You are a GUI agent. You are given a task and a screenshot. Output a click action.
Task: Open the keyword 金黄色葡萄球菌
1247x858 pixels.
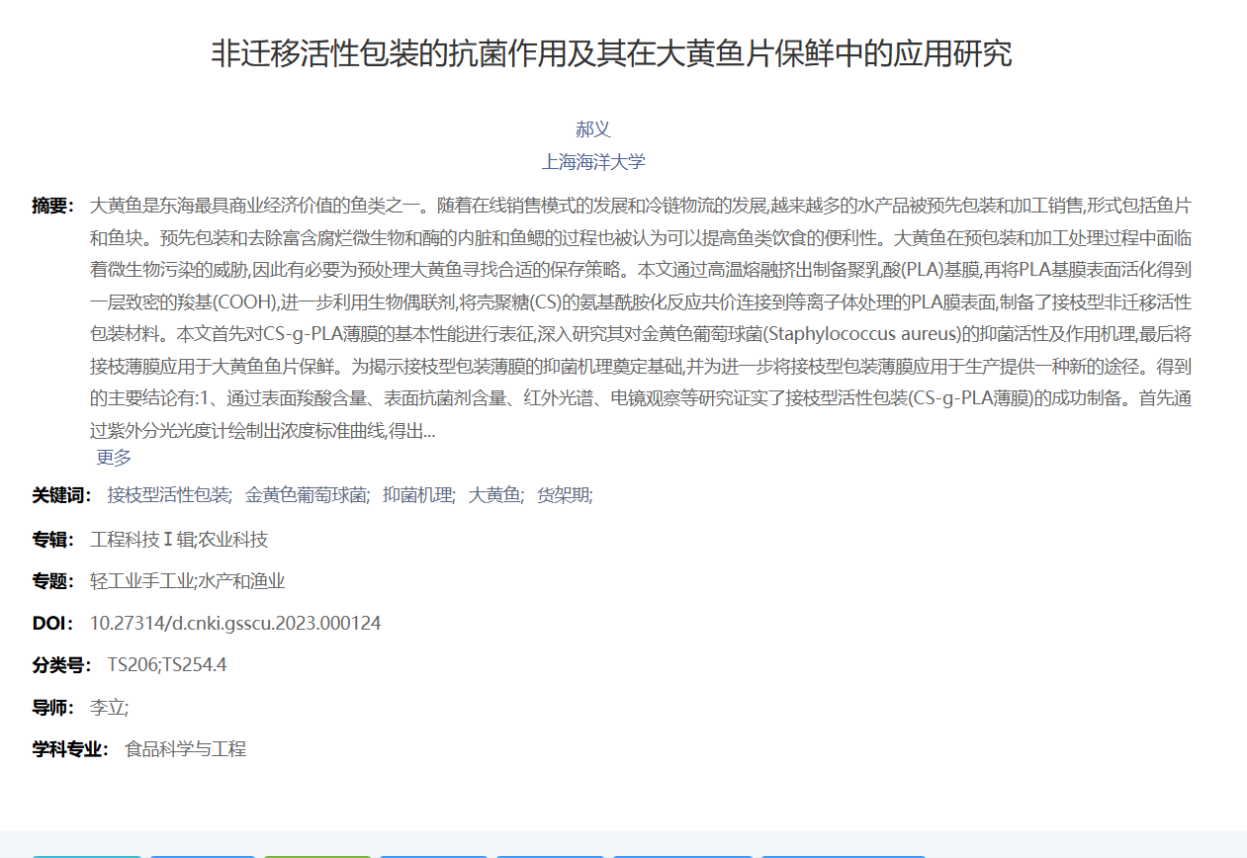(x=308, y=495)
